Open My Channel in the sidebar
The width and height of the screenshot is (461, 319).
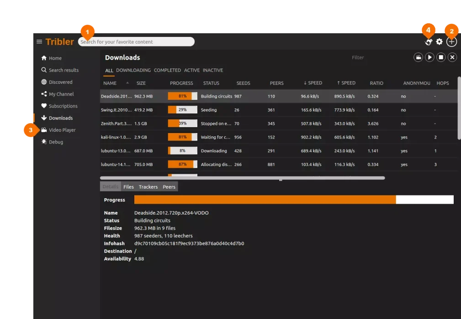pos(57,94)
